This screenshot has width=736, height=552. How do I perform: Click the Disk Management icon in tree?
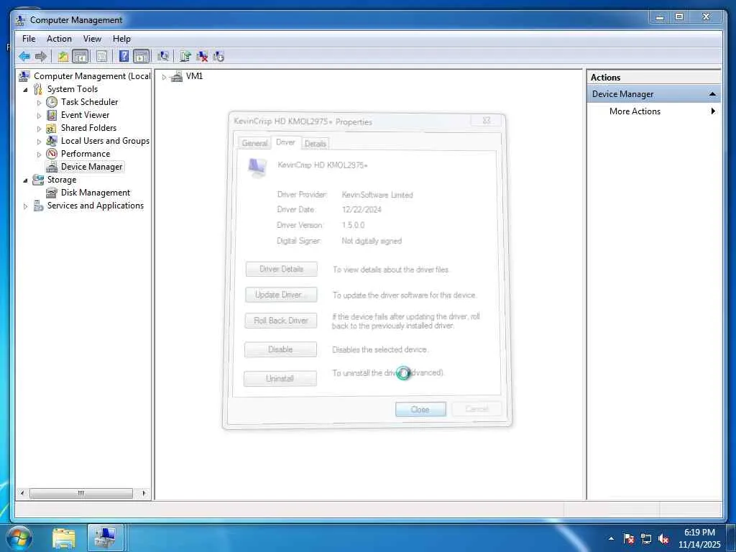pos(52,193)
